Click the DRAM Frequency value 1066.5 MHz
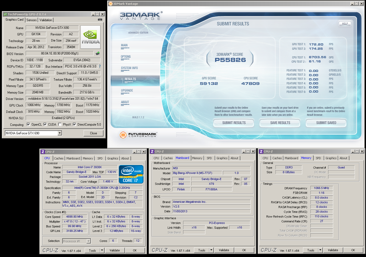This screenshot has height=257, width=366. tap(322, 188)
